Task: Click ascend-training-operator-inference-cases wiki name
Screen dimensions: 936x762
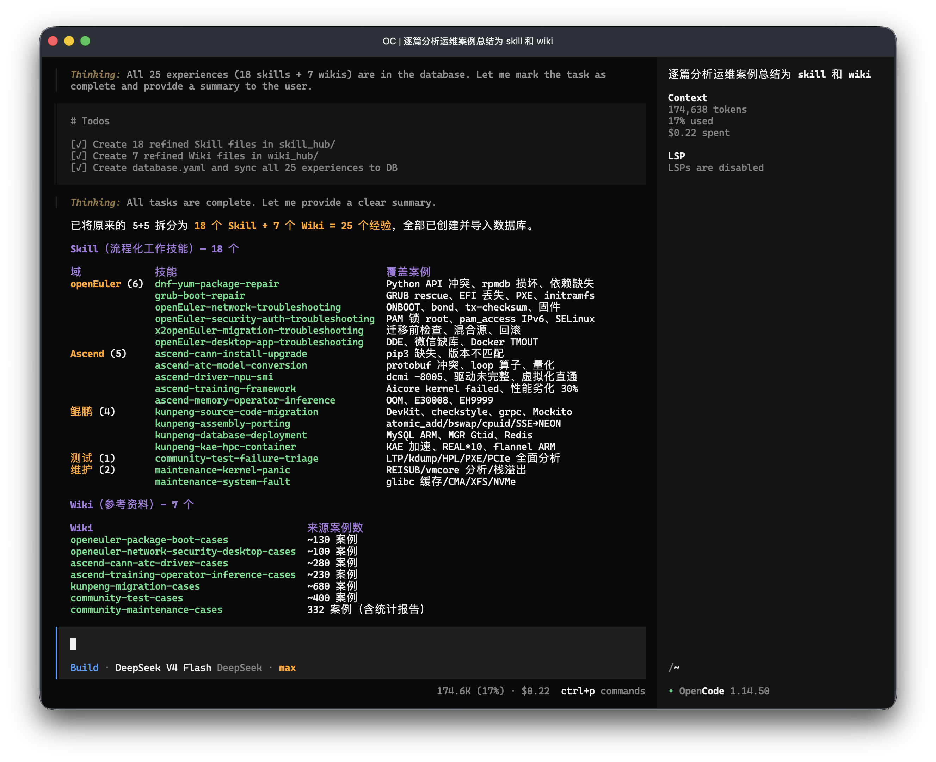Action: 183,574
